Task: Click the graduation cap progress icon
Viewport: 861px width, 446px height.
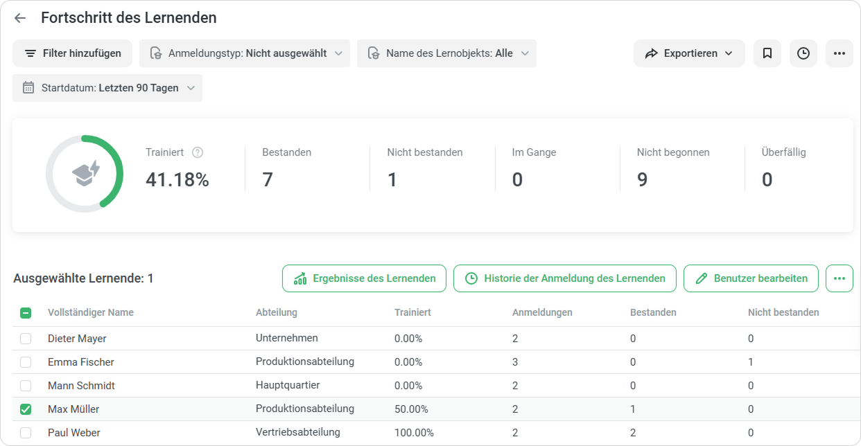Action: tap(86, 173)
